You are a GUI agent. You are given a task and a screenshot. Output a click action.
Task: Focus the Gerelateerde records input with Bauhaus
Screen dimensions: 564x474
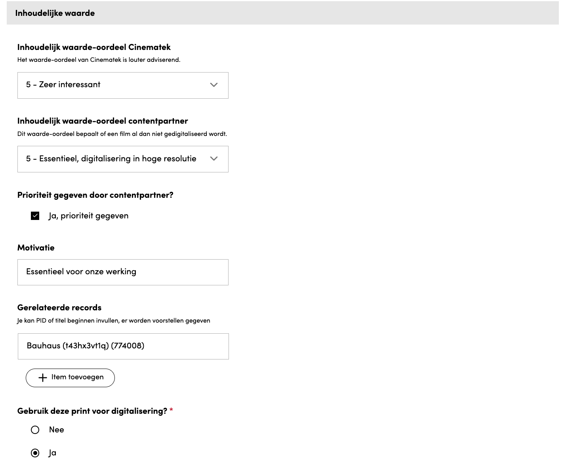[123, 346]
